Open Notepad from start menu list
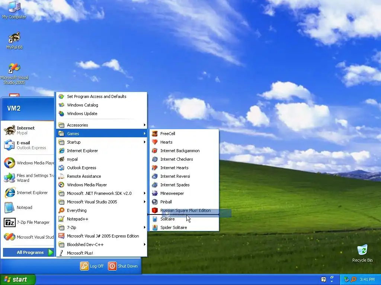Viewport: 381px width, 285px height. [x=28, y=207]
